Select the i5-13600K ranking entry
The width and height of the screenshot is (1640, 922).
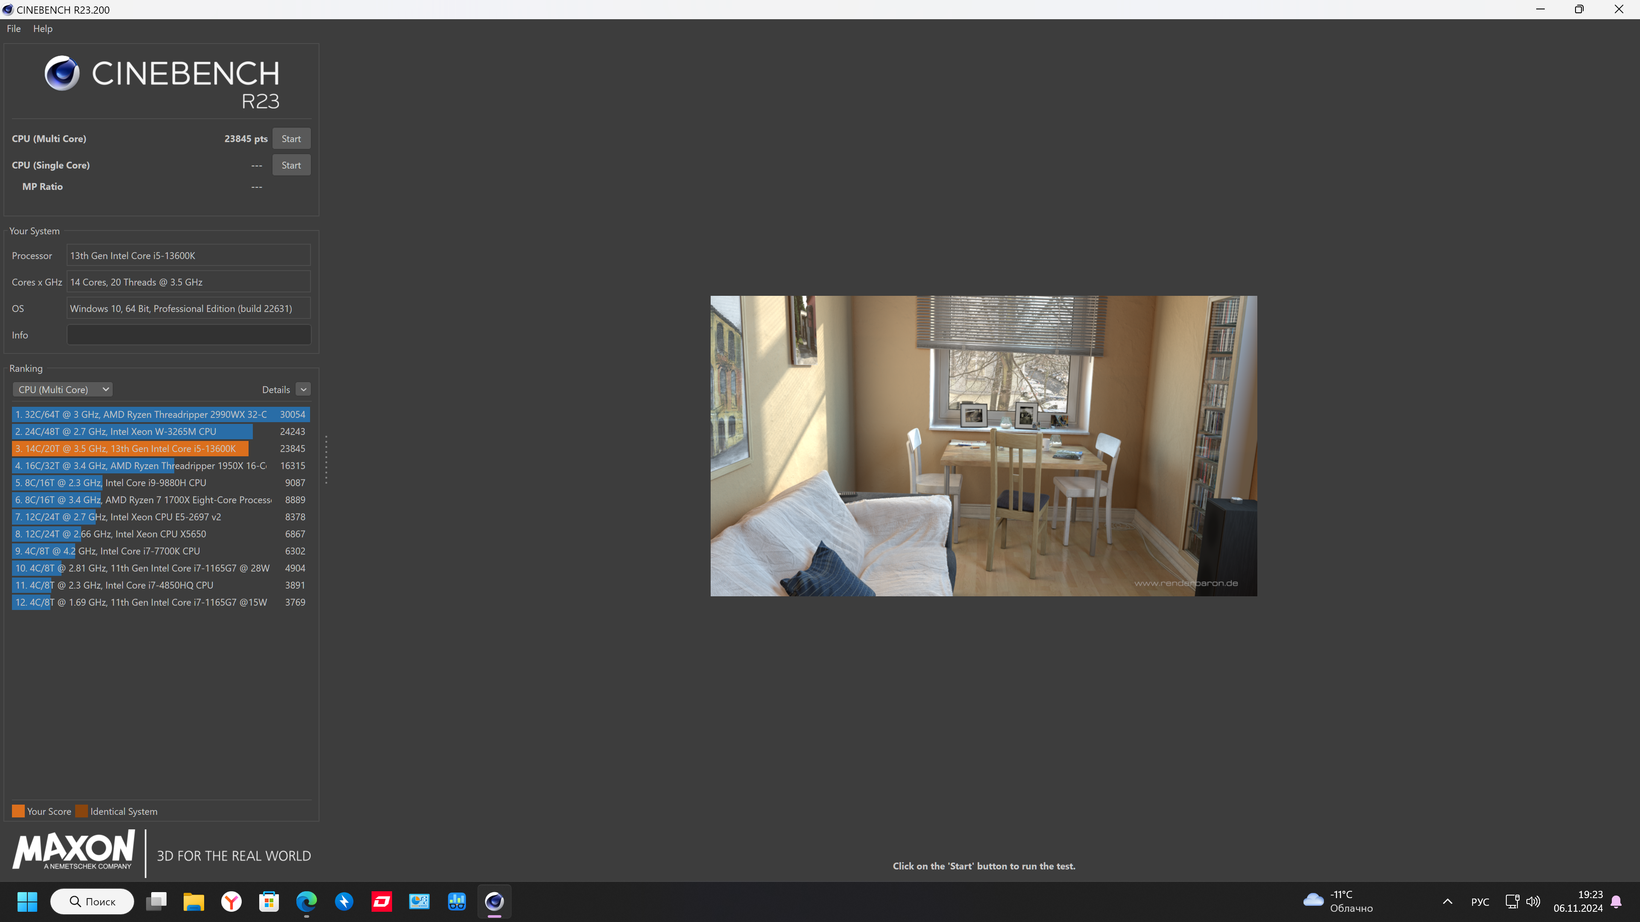coord(130,449)
